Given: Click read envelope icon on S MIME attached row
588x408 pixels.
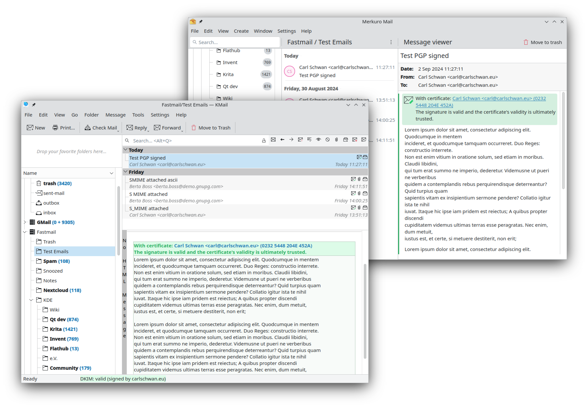Looking at the screenshot, I should click(365, 193).
